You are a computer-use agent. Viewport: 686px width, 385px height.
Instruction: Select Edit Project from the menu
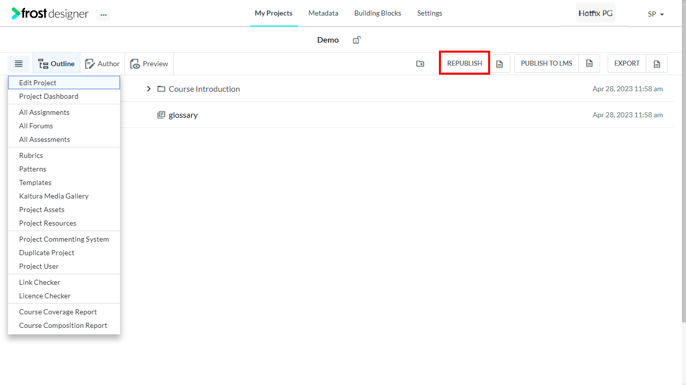click(x=64, y=83)
